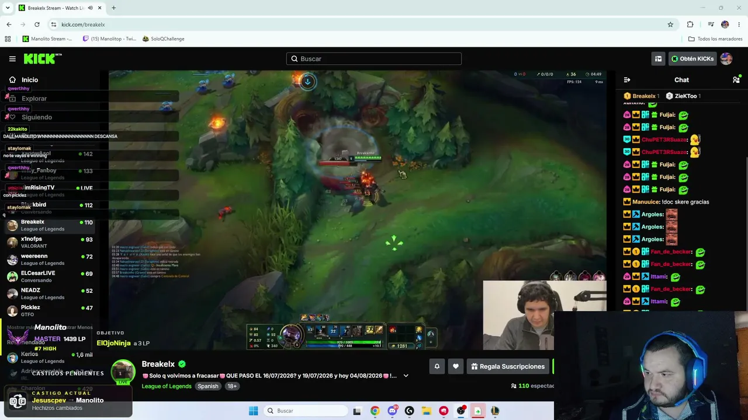Open the Kick shop icon button

point(658,58)
